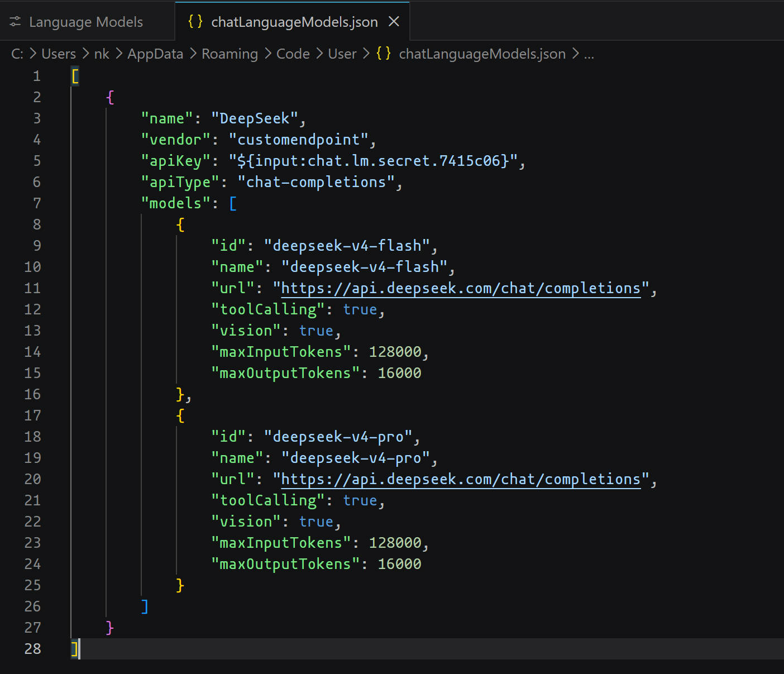Open breadcrumb segment Users
The image size is (784, 674).
(x=59, y=54)
